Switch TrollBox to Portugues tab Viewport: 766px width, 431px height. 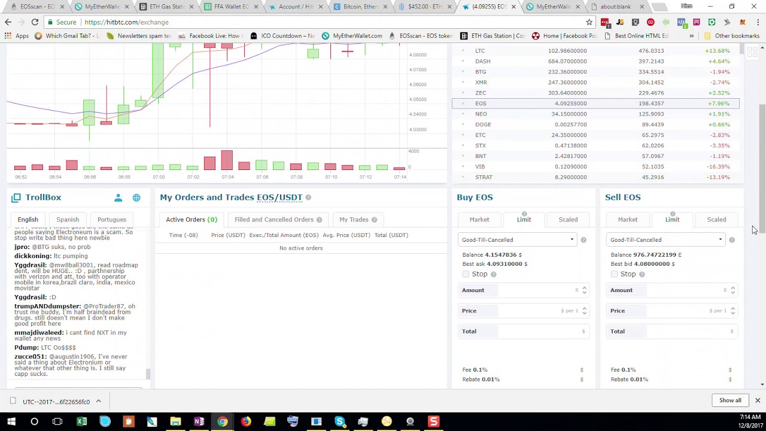(112, 220)
